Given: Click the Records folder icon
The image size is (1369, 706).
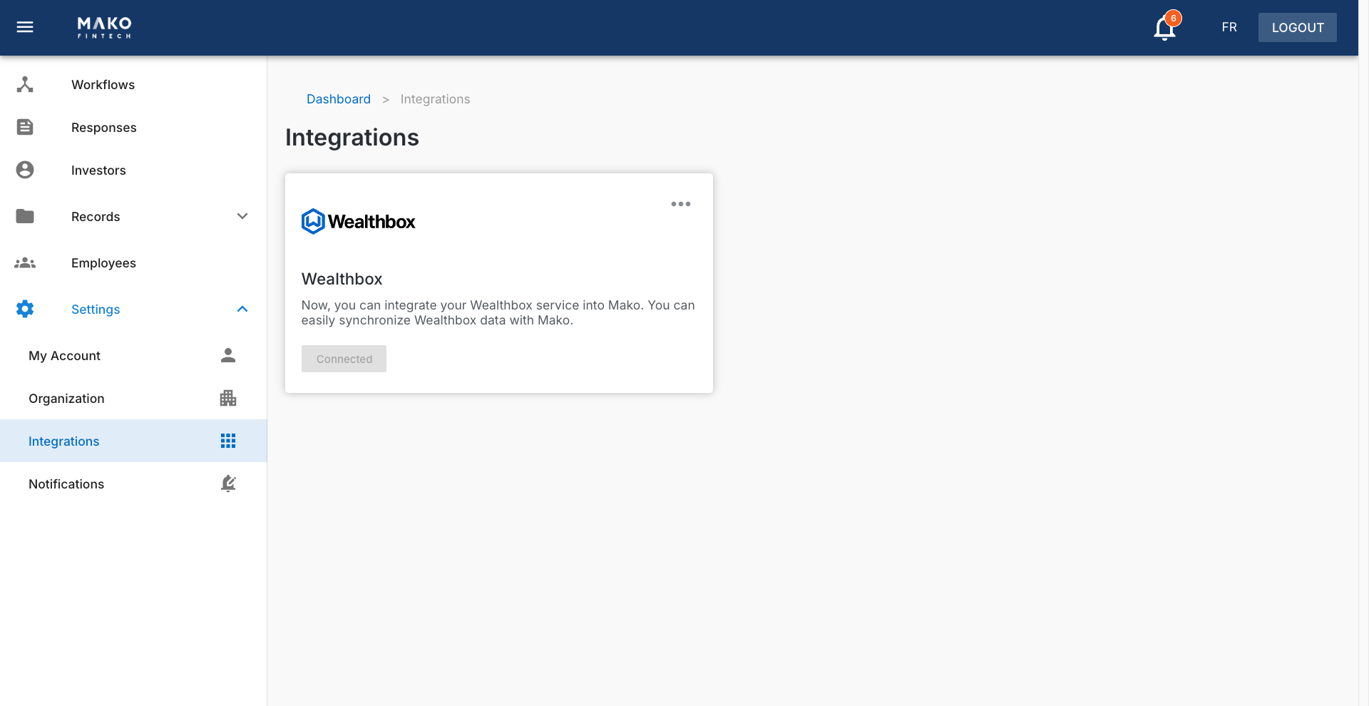Looking at the screenshot, I should point(25,216).
